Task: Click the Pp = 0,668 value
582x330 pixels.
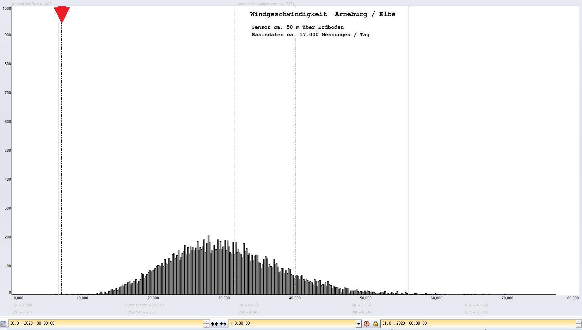Action: [361, 305]
